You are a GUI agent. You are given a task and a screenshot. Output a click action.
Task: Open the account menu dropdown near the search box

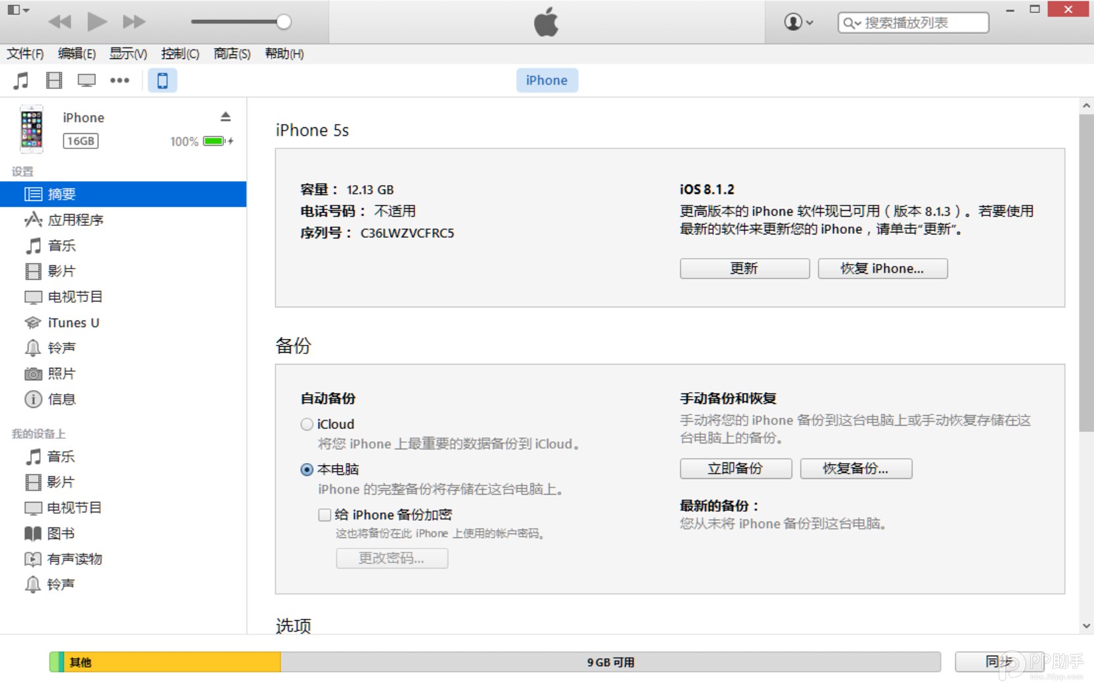[796, 22]
